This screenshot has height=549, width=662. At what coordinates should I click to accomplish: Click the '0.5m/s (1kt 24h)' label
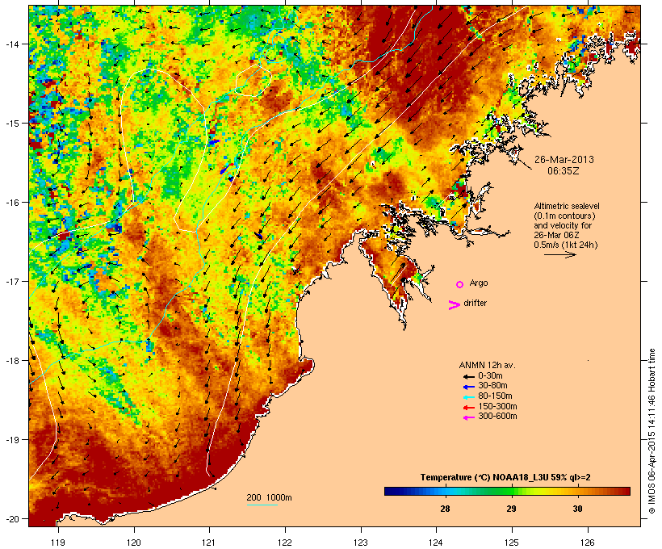(x=566, y=245)
